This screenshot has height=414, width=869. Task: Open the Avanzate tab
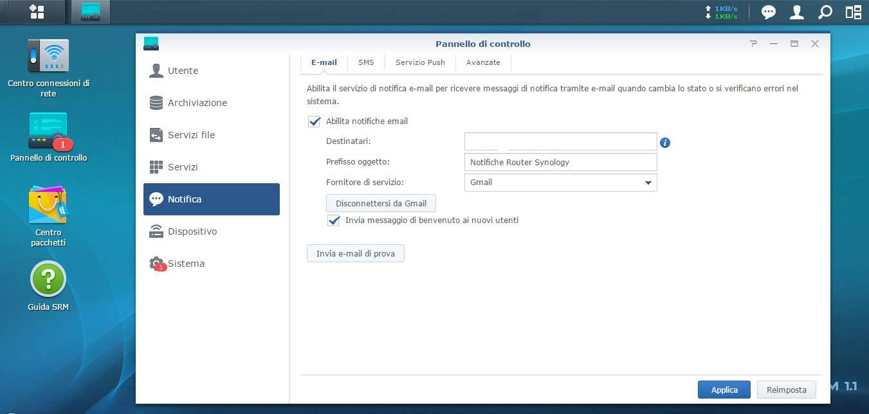pos(483,62)
